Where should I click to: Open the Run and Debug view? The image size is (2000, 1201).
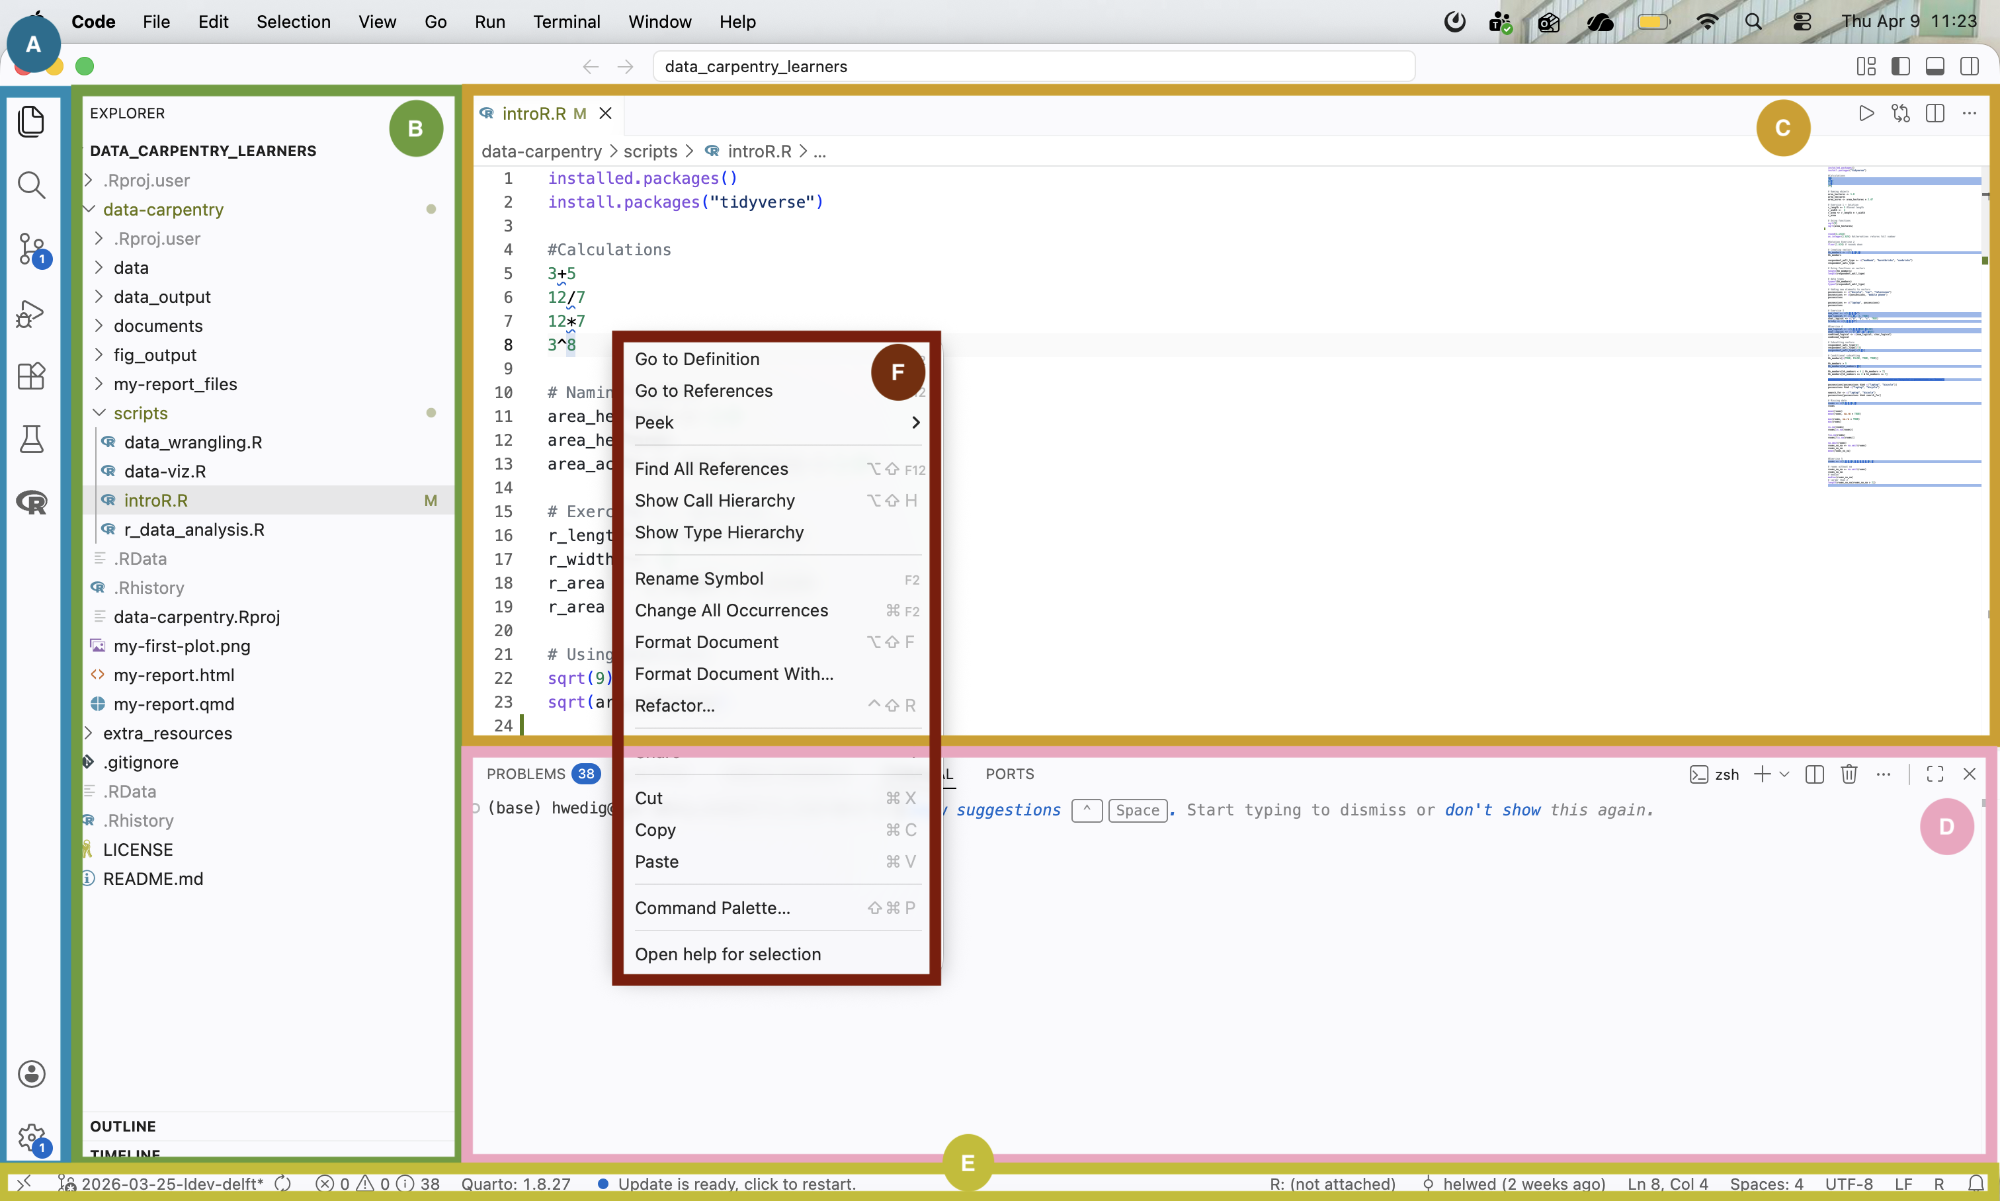(31, 313)
